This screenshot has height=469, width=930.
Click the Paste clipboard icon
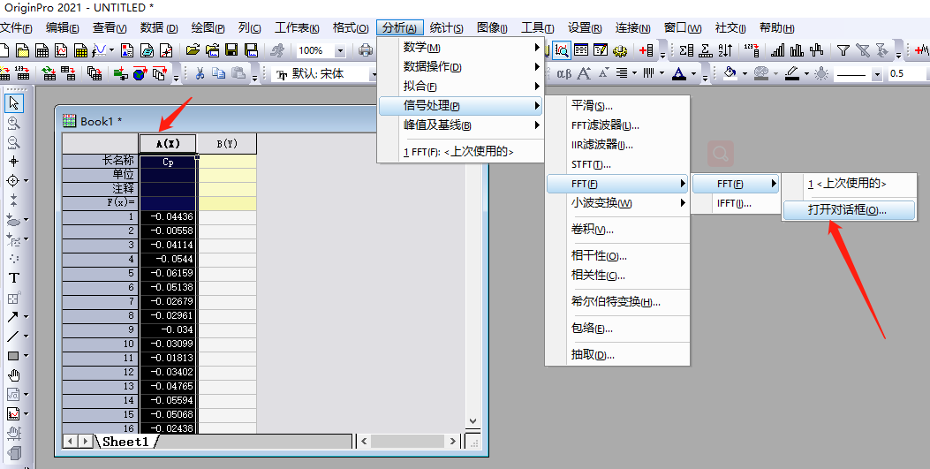coord(238,73)
